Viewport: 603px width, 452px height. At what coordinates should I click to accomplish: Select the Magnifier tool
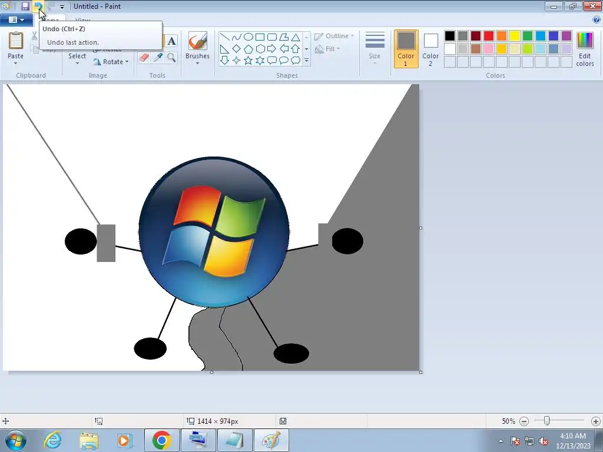tap(171, 58)
